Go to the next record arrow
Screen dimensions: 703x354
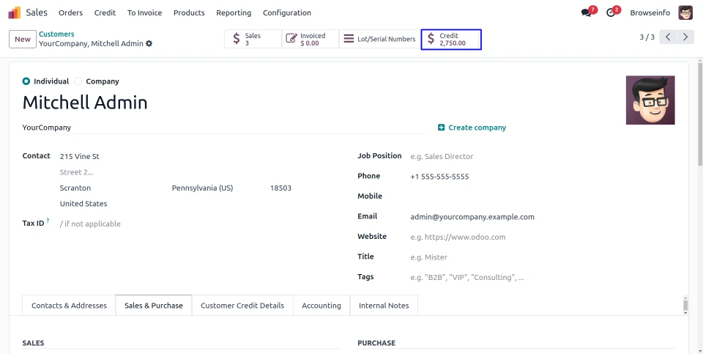click(x=685, y=37)
